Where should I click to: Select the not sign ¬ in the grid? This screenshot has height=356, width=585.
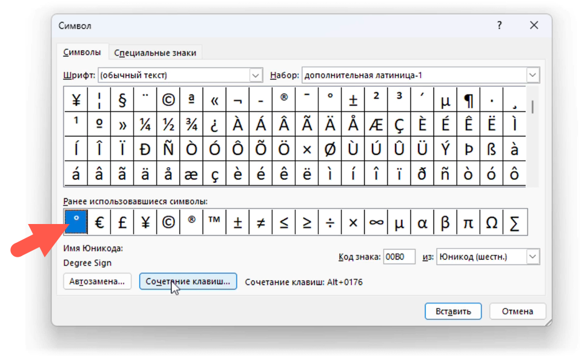[x=237, y=100]
